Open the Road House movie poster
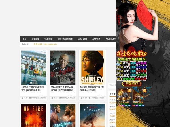The height and width of the screenshot is (127, 170). tap(63, 115)
